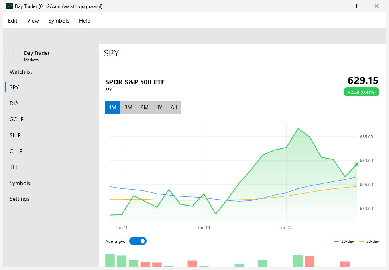
Task: Click the 50-day legend entry
Action: coord(369,241)
